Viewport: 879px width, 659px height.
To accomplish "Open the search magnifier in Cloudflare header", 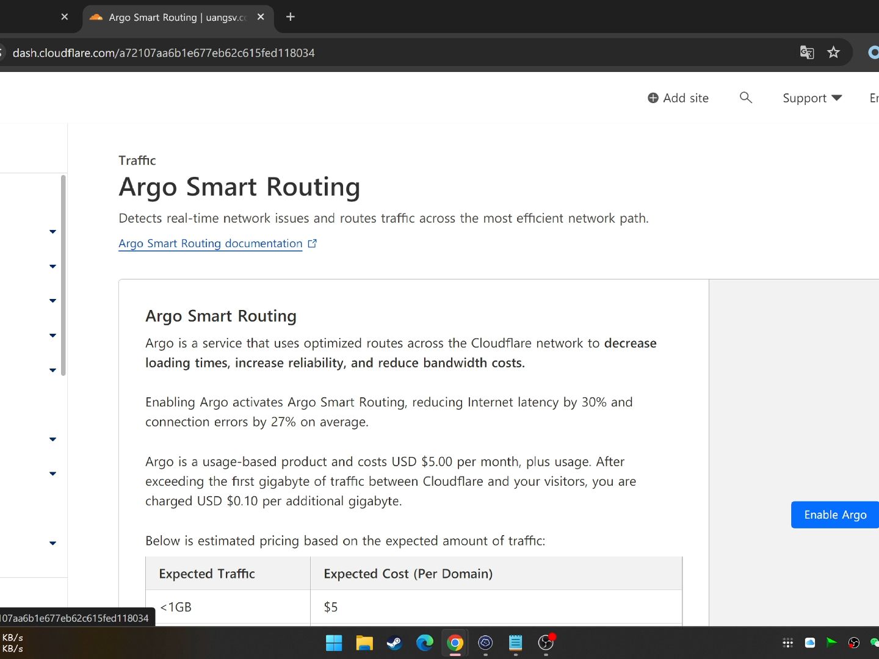I will tap(745, 98).
